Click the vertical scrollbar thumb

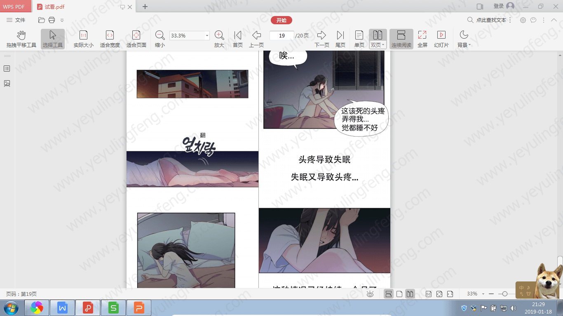click(560, 262)
